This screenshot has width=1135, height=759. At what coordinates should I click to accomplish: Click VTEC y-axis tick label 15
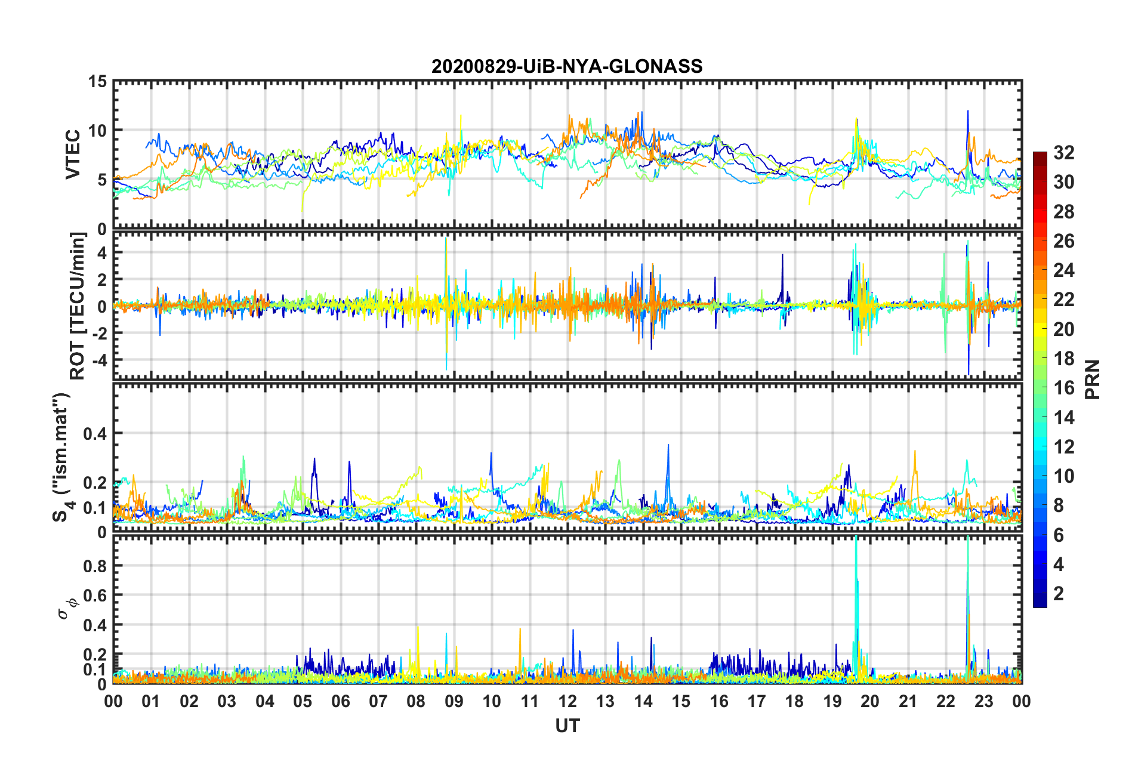tap(97, 81)
